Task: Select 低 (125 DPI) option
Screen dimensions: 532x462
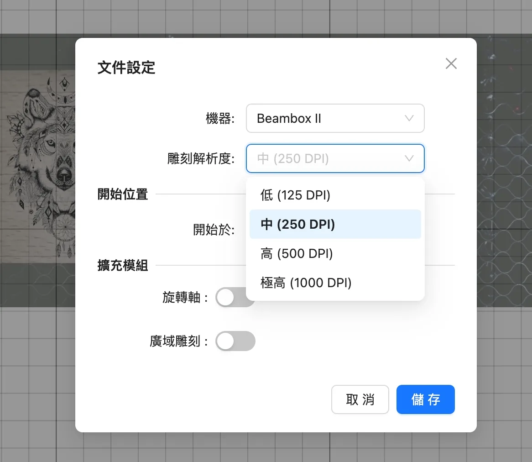Action: [x=335, y=195]
